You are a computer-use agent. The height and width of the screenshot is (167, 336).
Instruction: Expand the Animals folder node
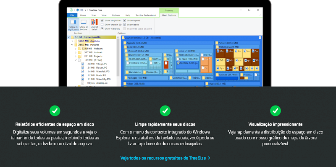[76, 53]
